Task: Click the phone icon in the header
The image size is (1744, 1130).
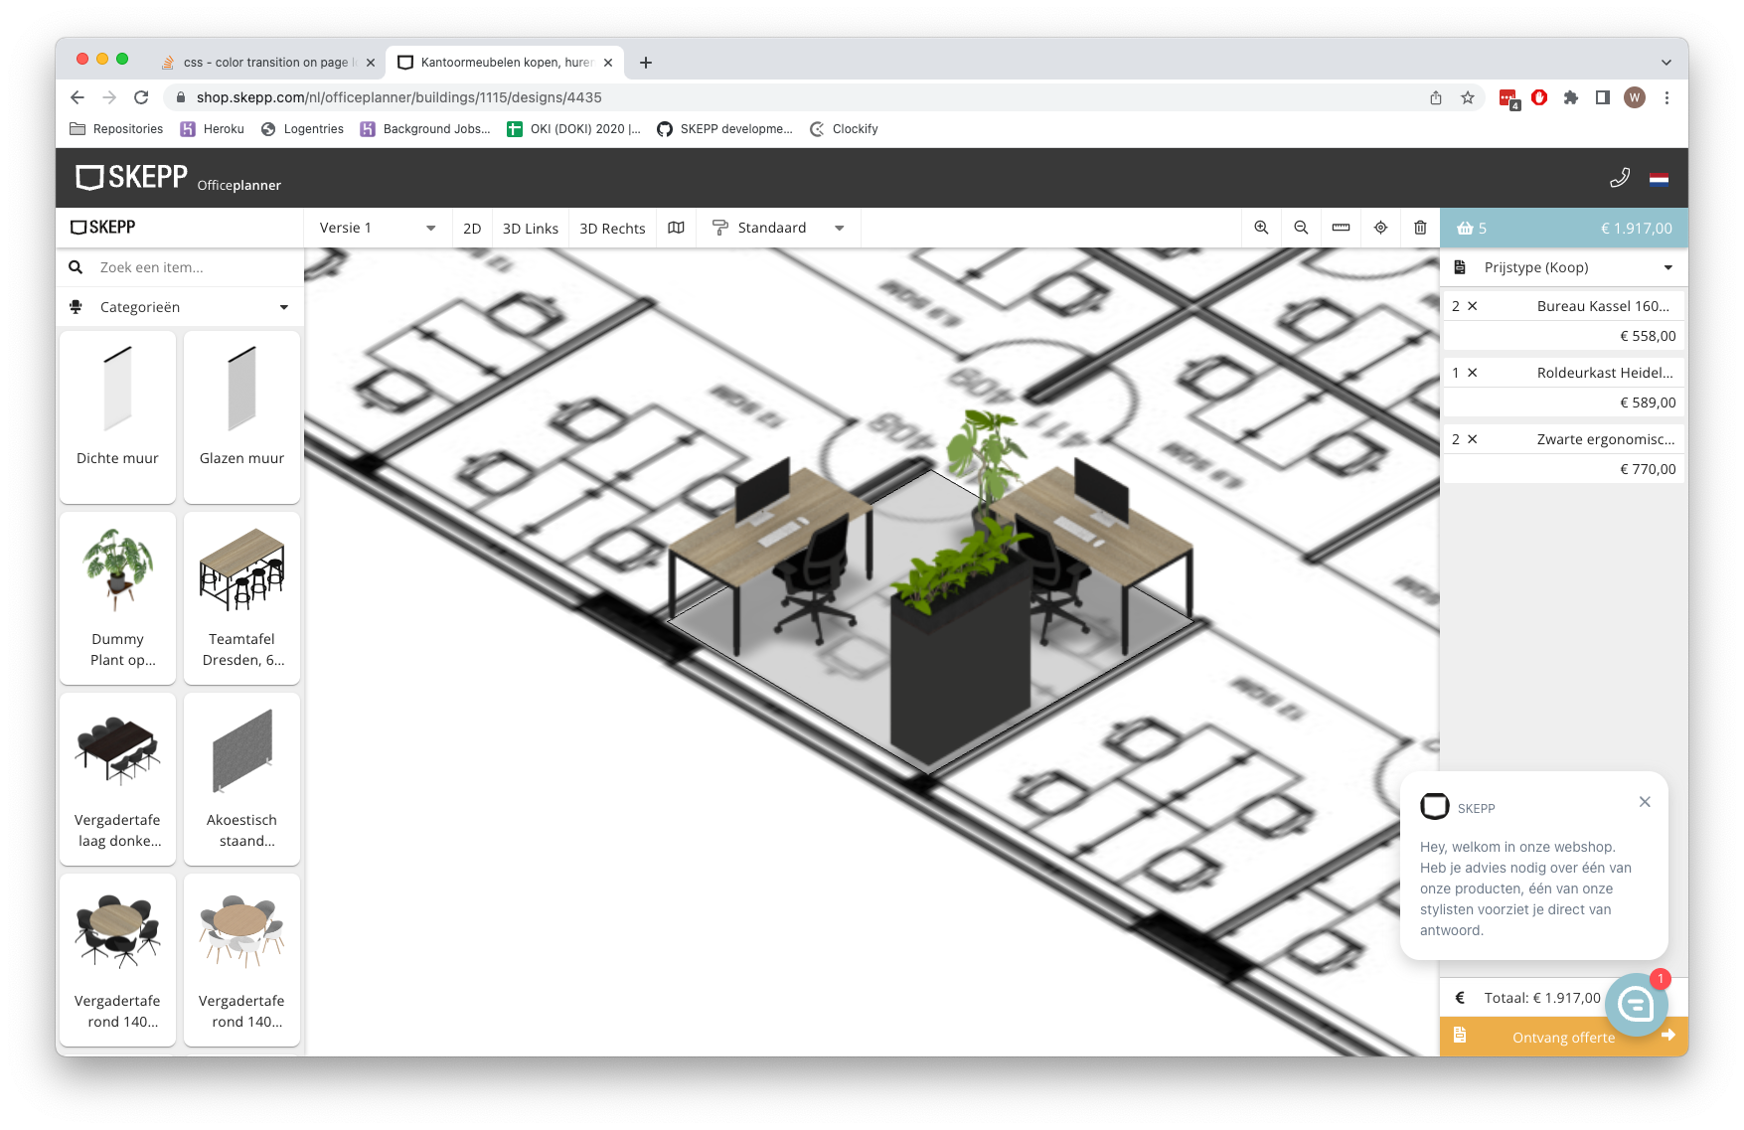Action: (1620, 177)
